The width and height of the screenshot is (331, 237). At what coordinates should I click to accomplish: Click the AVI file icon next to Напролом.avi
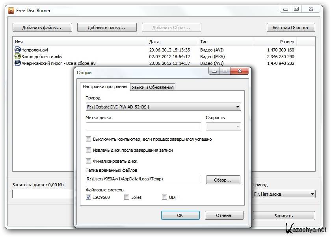[x=17, y=50]
